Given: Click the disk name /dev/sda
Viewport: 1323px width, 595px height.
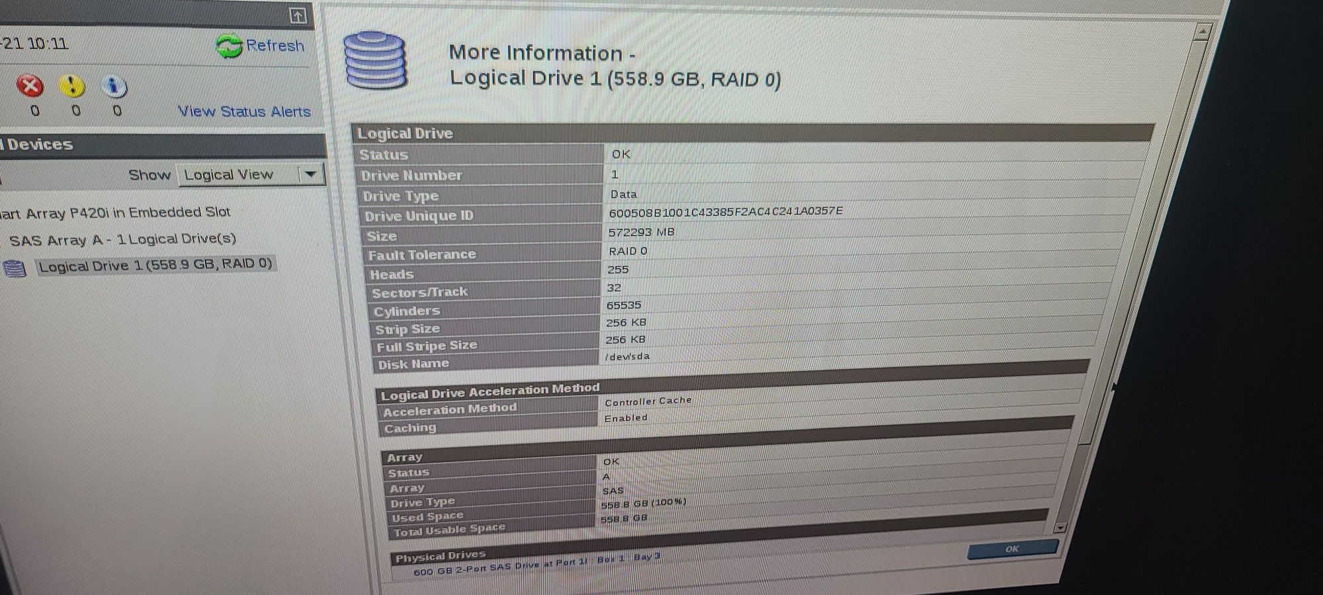Looking at the screenshot, I should point(627,356).
